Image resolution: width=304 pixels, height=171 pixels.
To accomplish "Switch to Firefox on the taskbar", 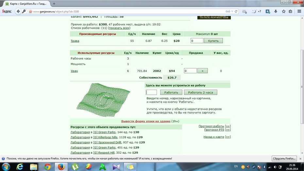I will point(61,167).
